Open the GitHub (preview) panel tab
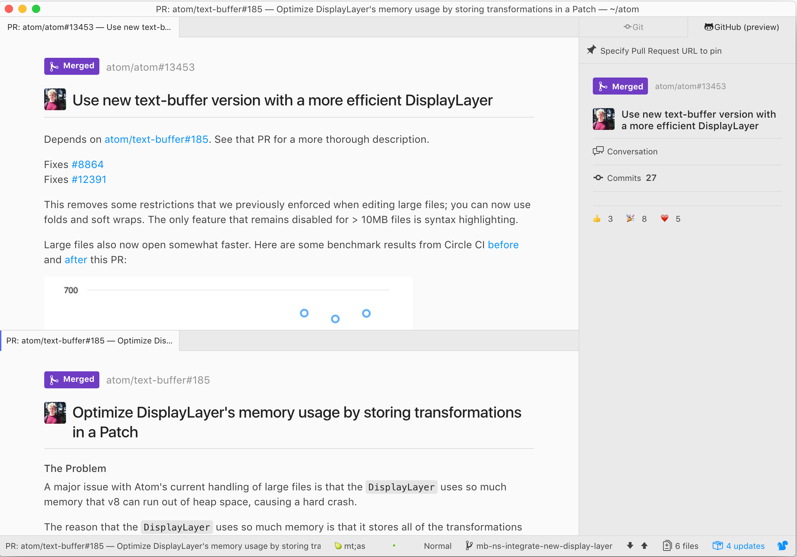The height and width of the screenshot is (557, 797). [x=742, y=27]
